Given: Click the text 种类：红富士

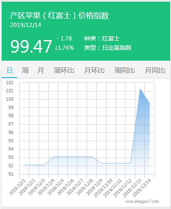Looking at the screenshot, I should click(102, 38).
